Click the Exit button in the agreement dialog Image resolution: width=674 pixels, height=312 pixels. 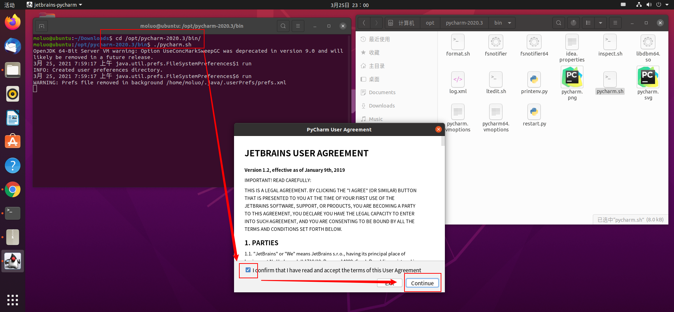pos(389,283)
